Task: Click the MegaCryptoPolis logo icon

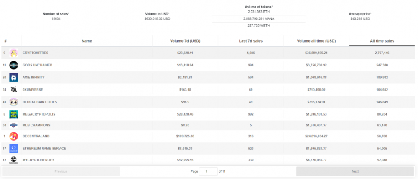Action: point(14,113)
